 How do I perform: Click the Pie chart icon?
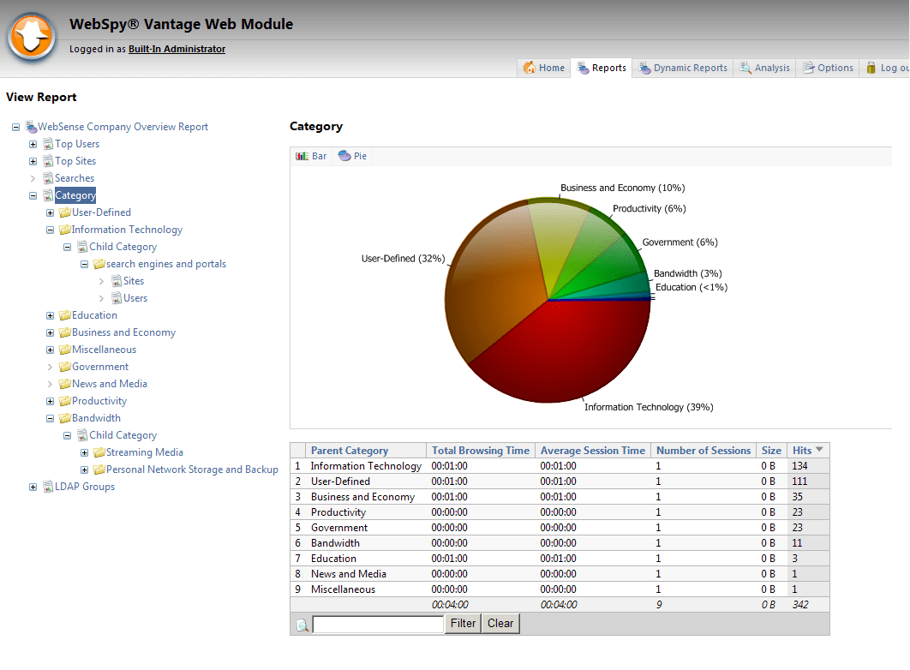[x=344, y=156]
